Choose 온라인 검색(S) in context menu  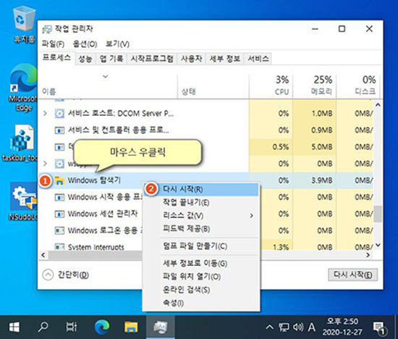click(x=200, y=290)
